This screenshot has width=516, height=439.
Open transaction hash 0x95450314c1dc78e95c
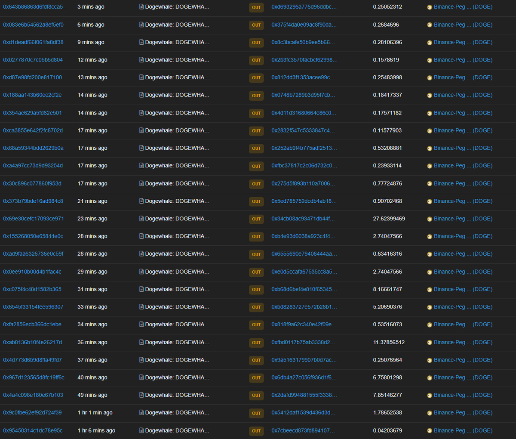coord(33,430)
